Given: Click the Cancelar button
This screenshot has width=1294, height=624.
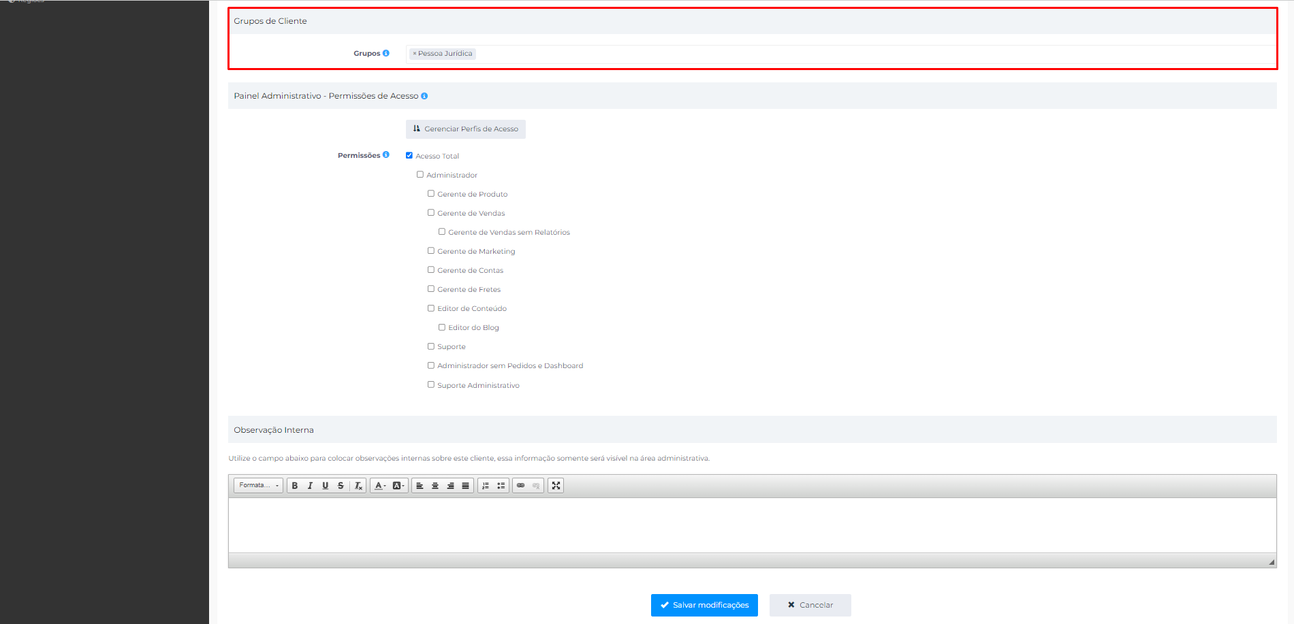Looking at the screenshot, I should [x=810, y=605].
